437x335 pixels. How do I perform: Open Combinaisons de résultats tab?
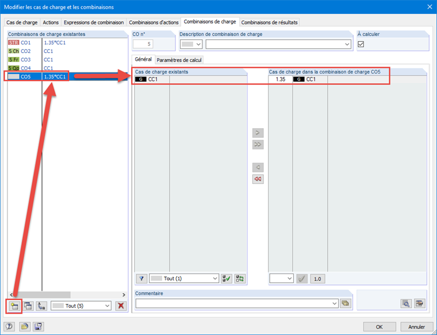pos(269,22)
